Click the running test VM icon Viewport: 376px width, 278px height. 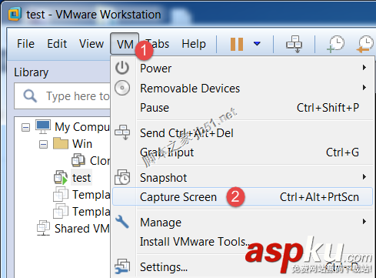pyautogui.click(x=61, y=177)
